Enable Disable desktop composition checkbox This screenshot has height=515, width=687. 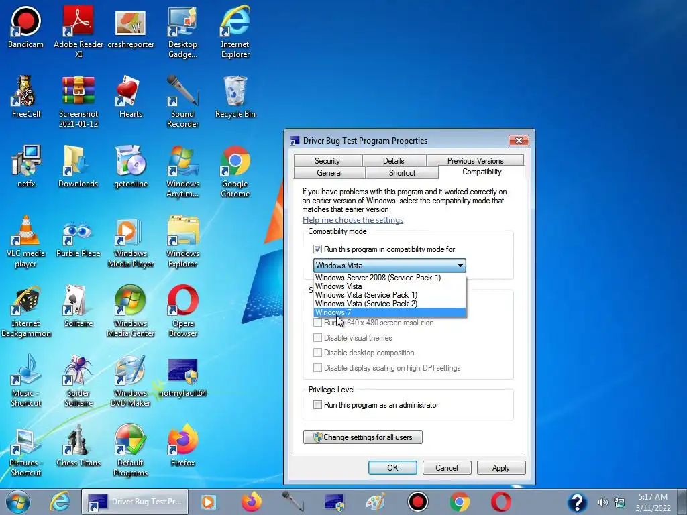(x=317, y=353)
